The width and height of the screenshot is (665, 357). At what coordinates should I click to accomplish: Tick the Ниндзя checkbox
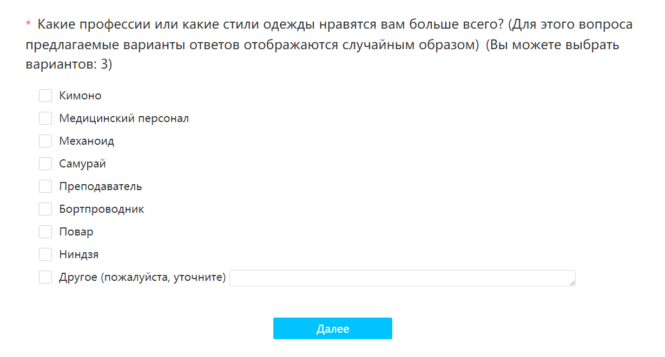tap(45, 254)
